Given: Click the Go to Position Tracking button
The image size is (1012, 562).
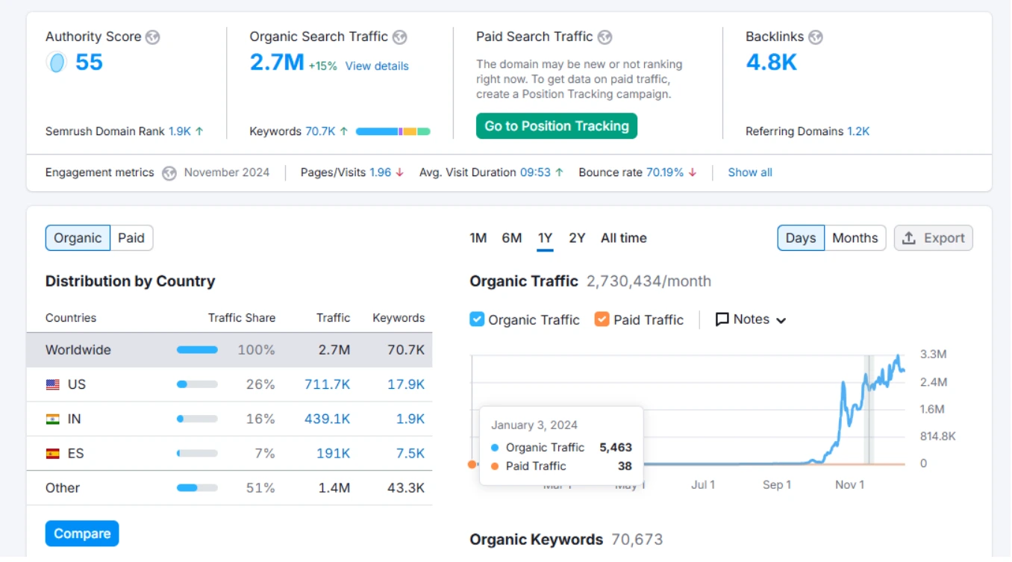Looking at the screenshot, I should tap(556, 125).
